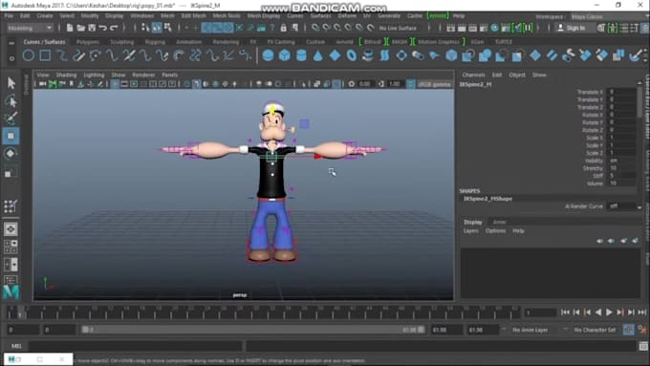The image size is (650, 366).
Task: Select the NURBS circle shelf icon
Action: click(x=28, y=55)
